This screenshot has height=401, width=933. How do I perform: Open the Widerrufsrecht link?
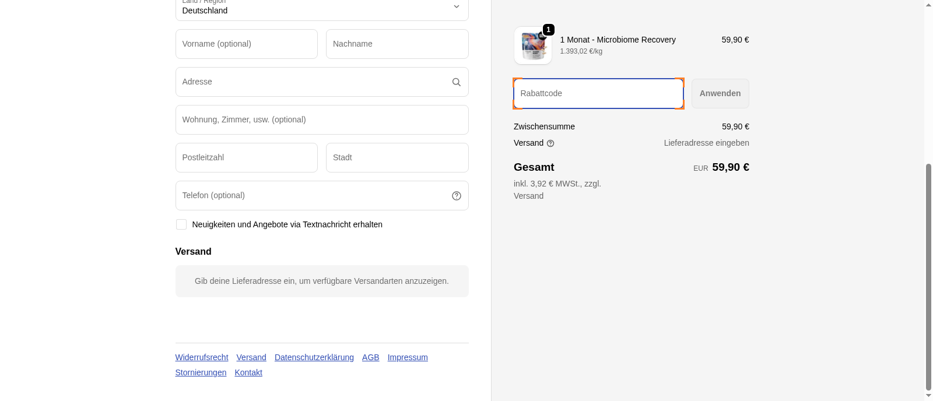202,357
